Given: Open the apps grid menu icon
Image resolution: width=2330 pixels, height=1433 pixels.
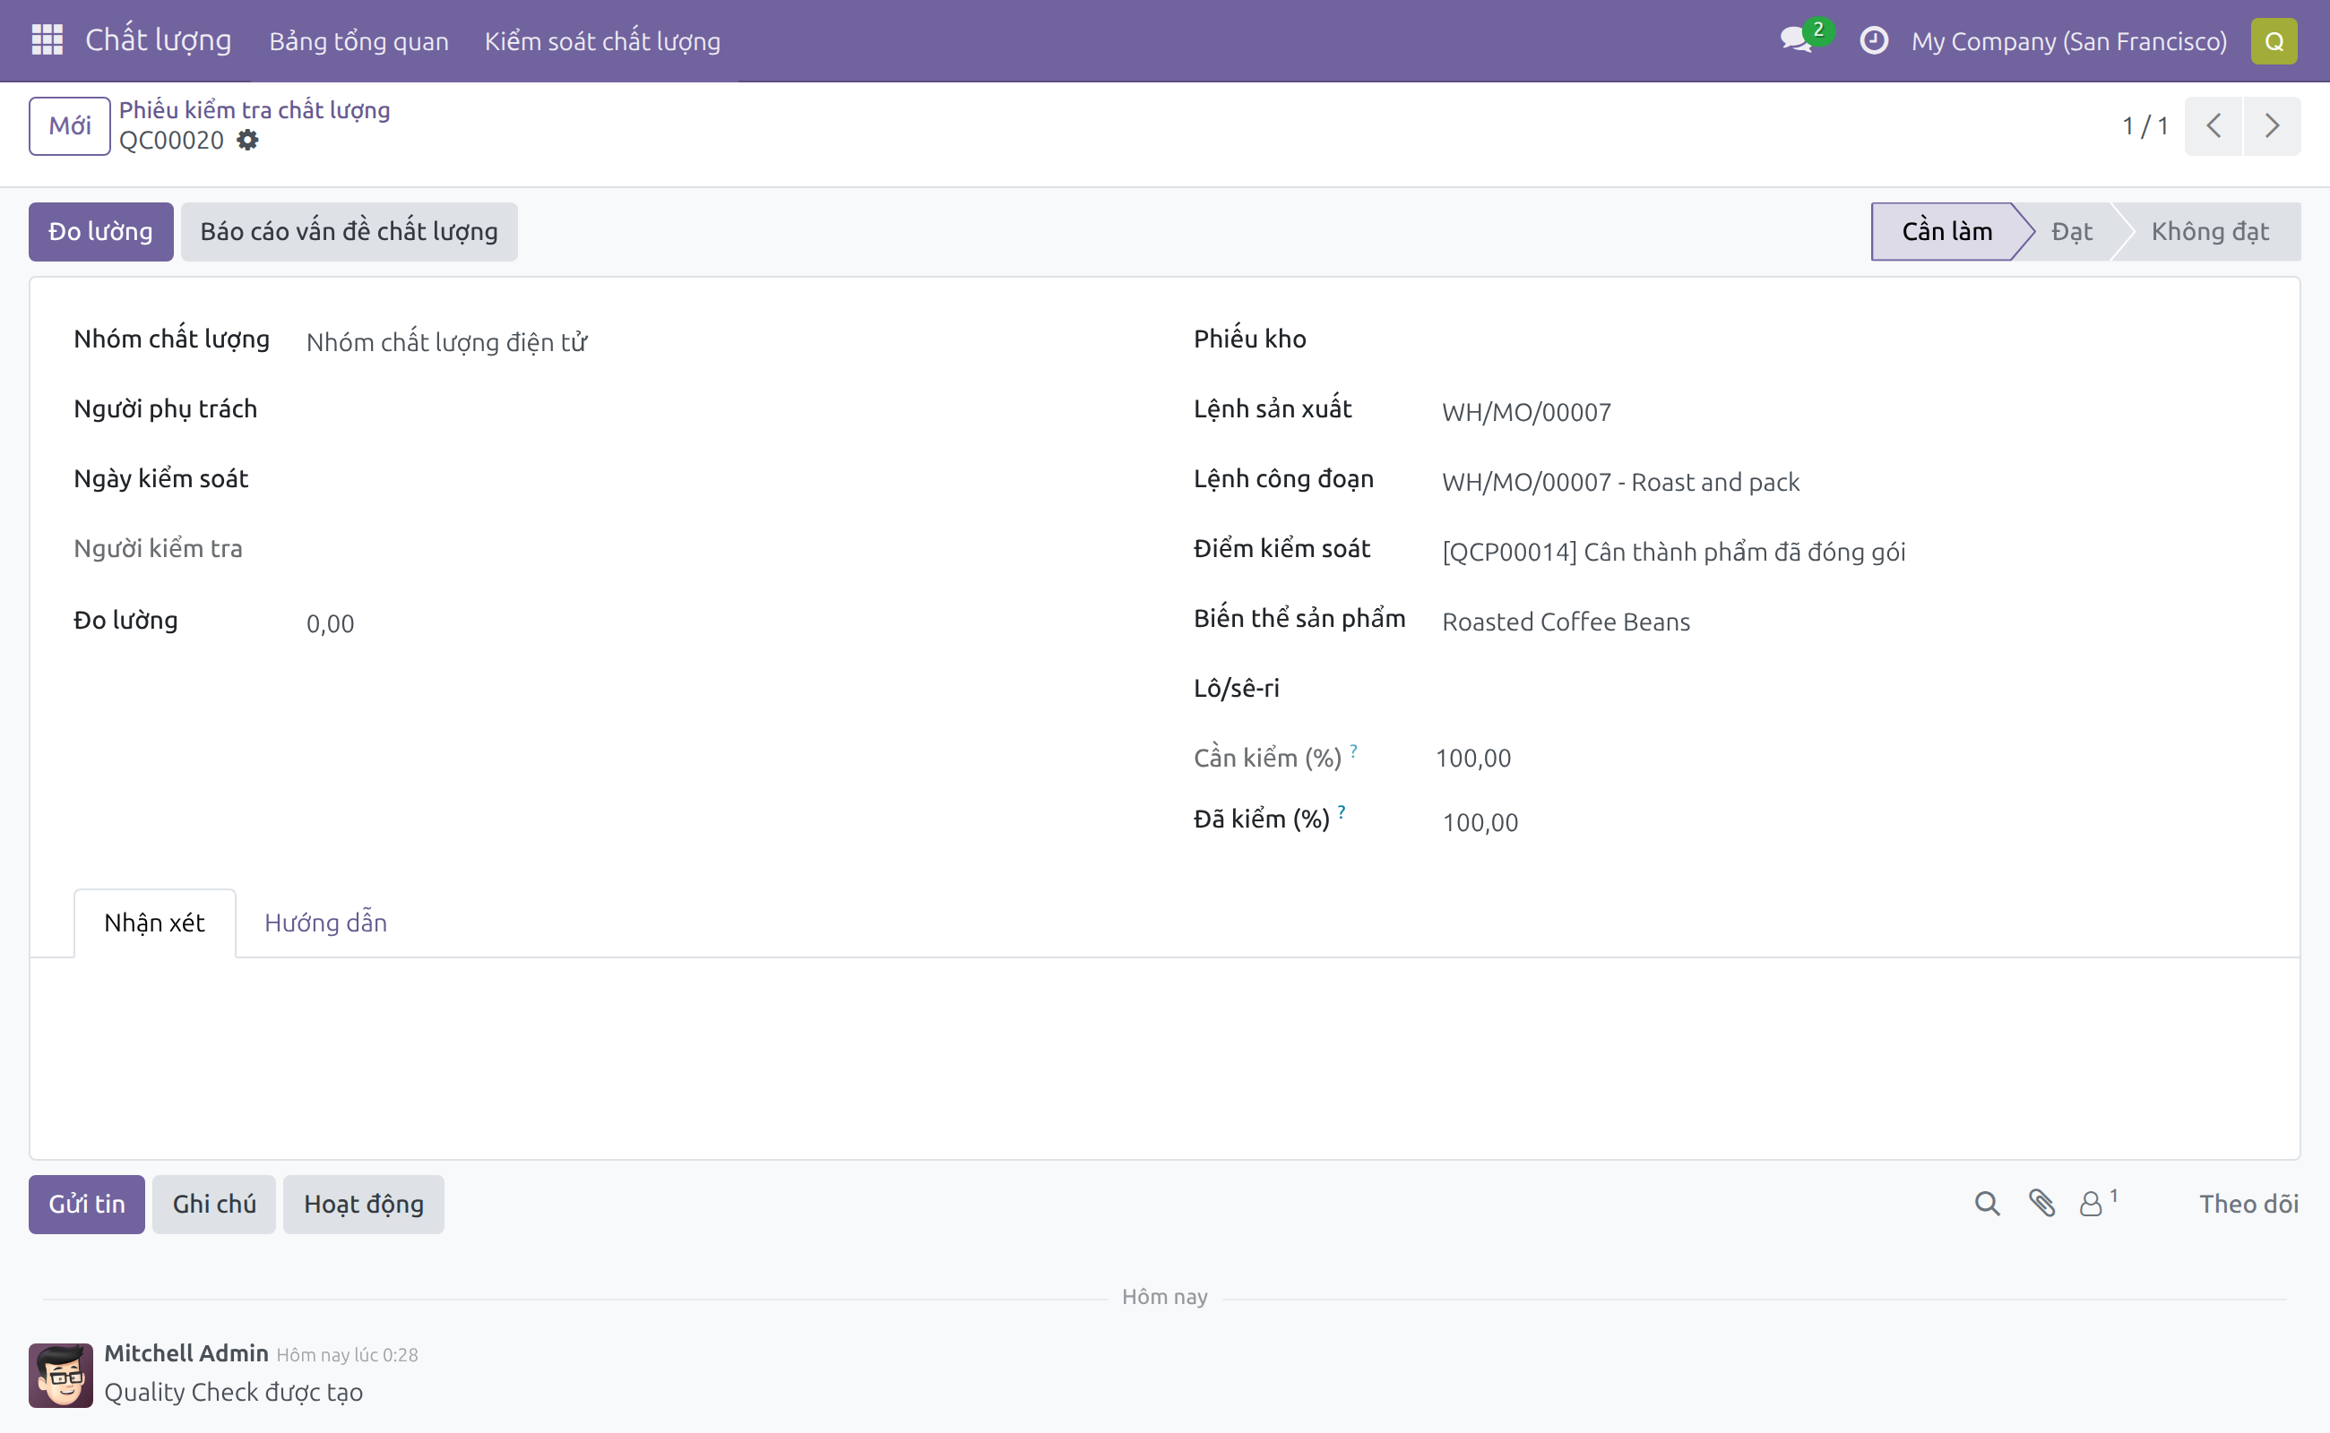Looking at the screenshot, I should [x=47, y=39].
